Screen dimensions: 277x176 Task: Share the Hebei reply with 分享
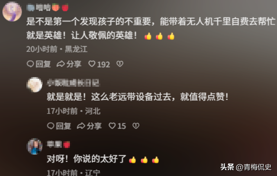[x=89, y=126]
